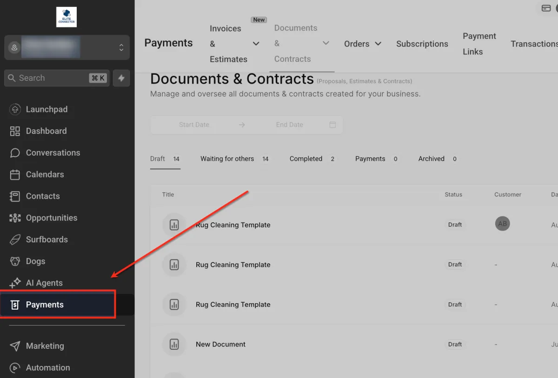Click the Calendars icon in sidebar
This screenshot has height=378, width=558.
pyautogui.click(x=15, y=175)
